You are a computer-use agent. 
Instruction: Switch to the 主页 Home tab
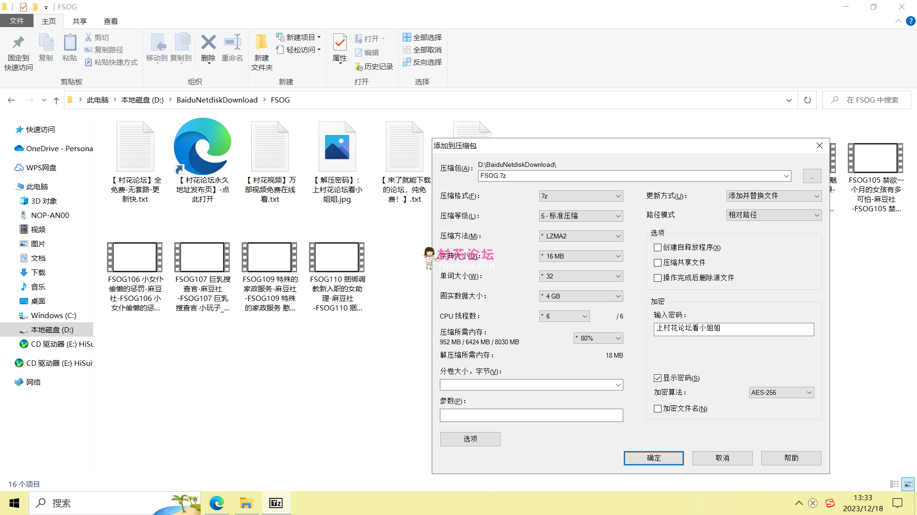point(48,21)
